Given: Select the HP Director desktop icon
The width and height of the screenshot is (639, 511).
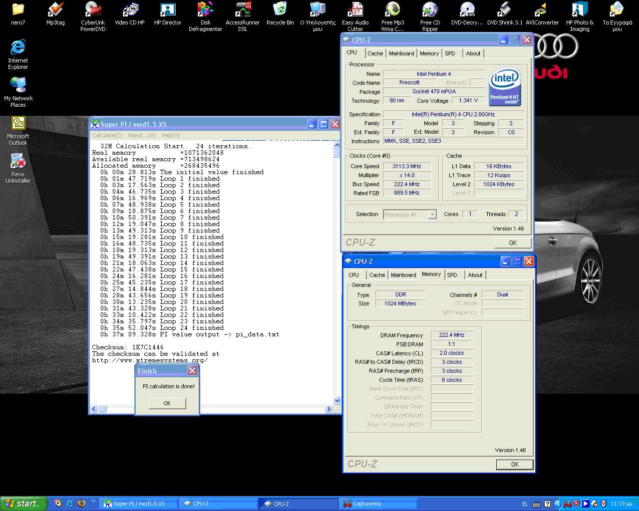Looking at the screenshot, I should [x=168, y=13].
